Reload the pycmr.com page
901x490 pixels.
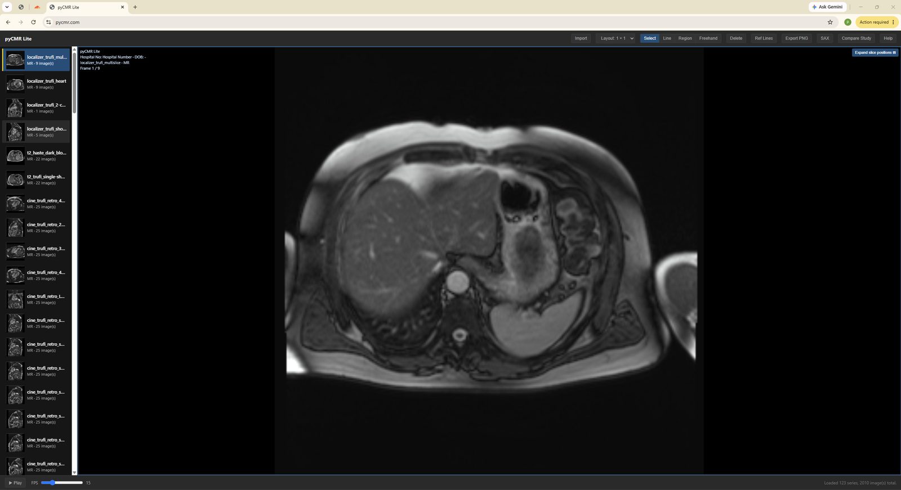coord(33,22)
